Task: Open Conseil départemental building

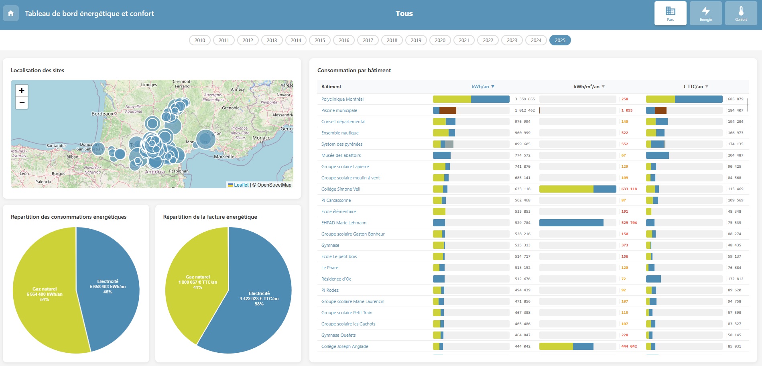Action: (x=343, y=122)
